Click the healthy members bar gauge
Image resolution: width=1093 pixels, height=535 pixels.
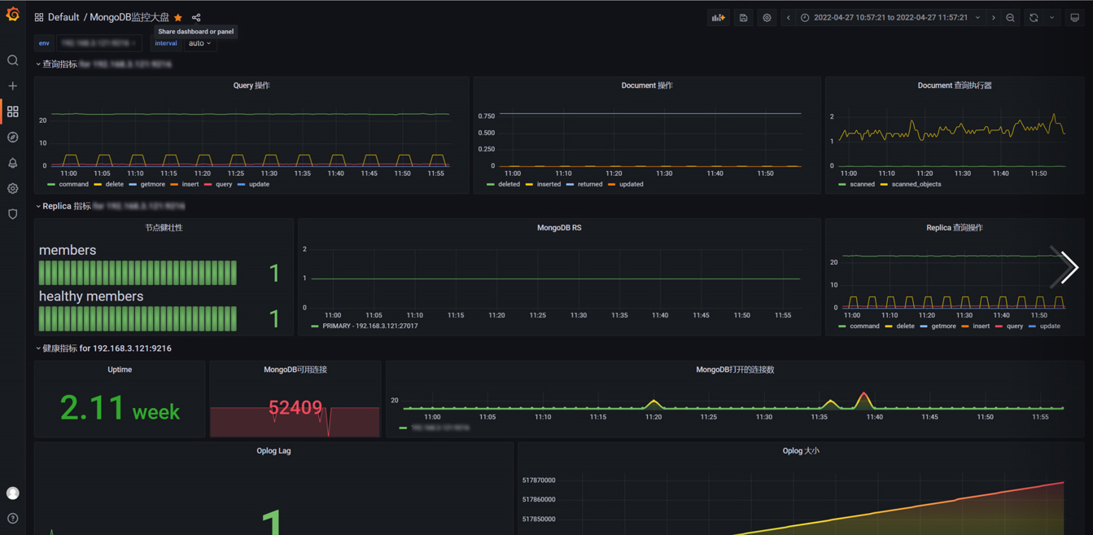tap(138, 318)
